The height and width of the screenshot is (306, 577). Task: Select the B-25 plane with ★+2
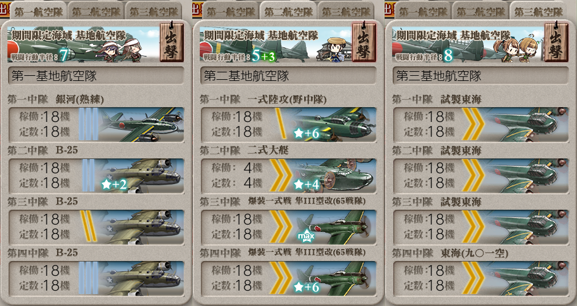click(x=141, y=176)
